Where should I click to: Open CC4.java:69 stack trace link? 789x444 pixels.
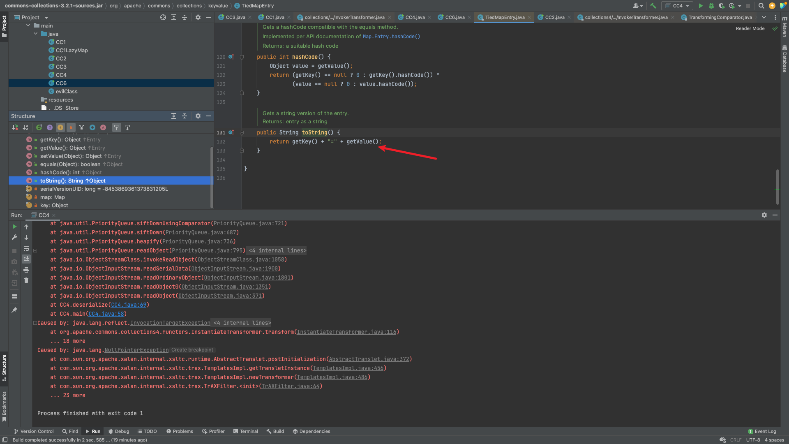pyautogui.click(x=129, y=305)
